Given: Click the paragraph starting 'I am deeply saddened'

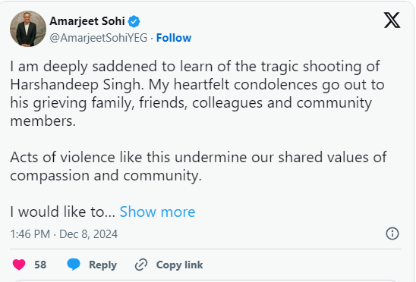Looking at the screenshot, I should pos(197,93).
